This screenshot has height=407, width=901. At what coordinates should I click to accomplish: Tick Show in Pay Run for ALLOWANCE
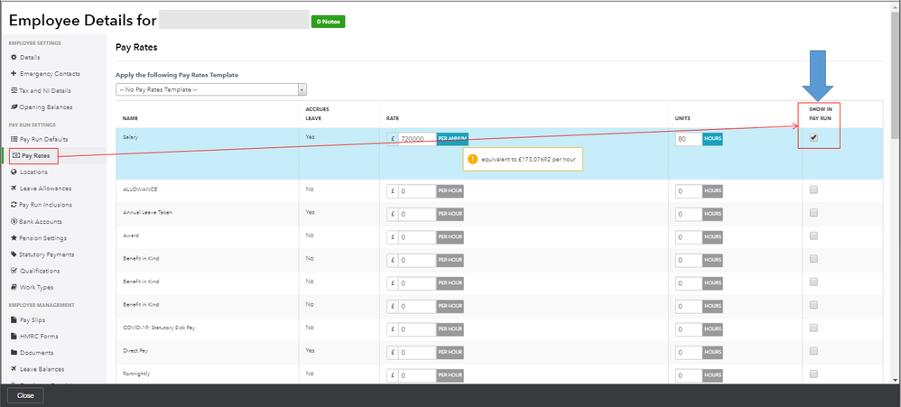pyautogui.click(x=813, y=190)
